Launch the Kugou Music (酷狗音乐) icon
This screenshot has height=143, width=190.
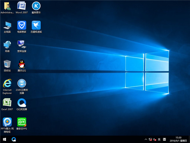36,6
